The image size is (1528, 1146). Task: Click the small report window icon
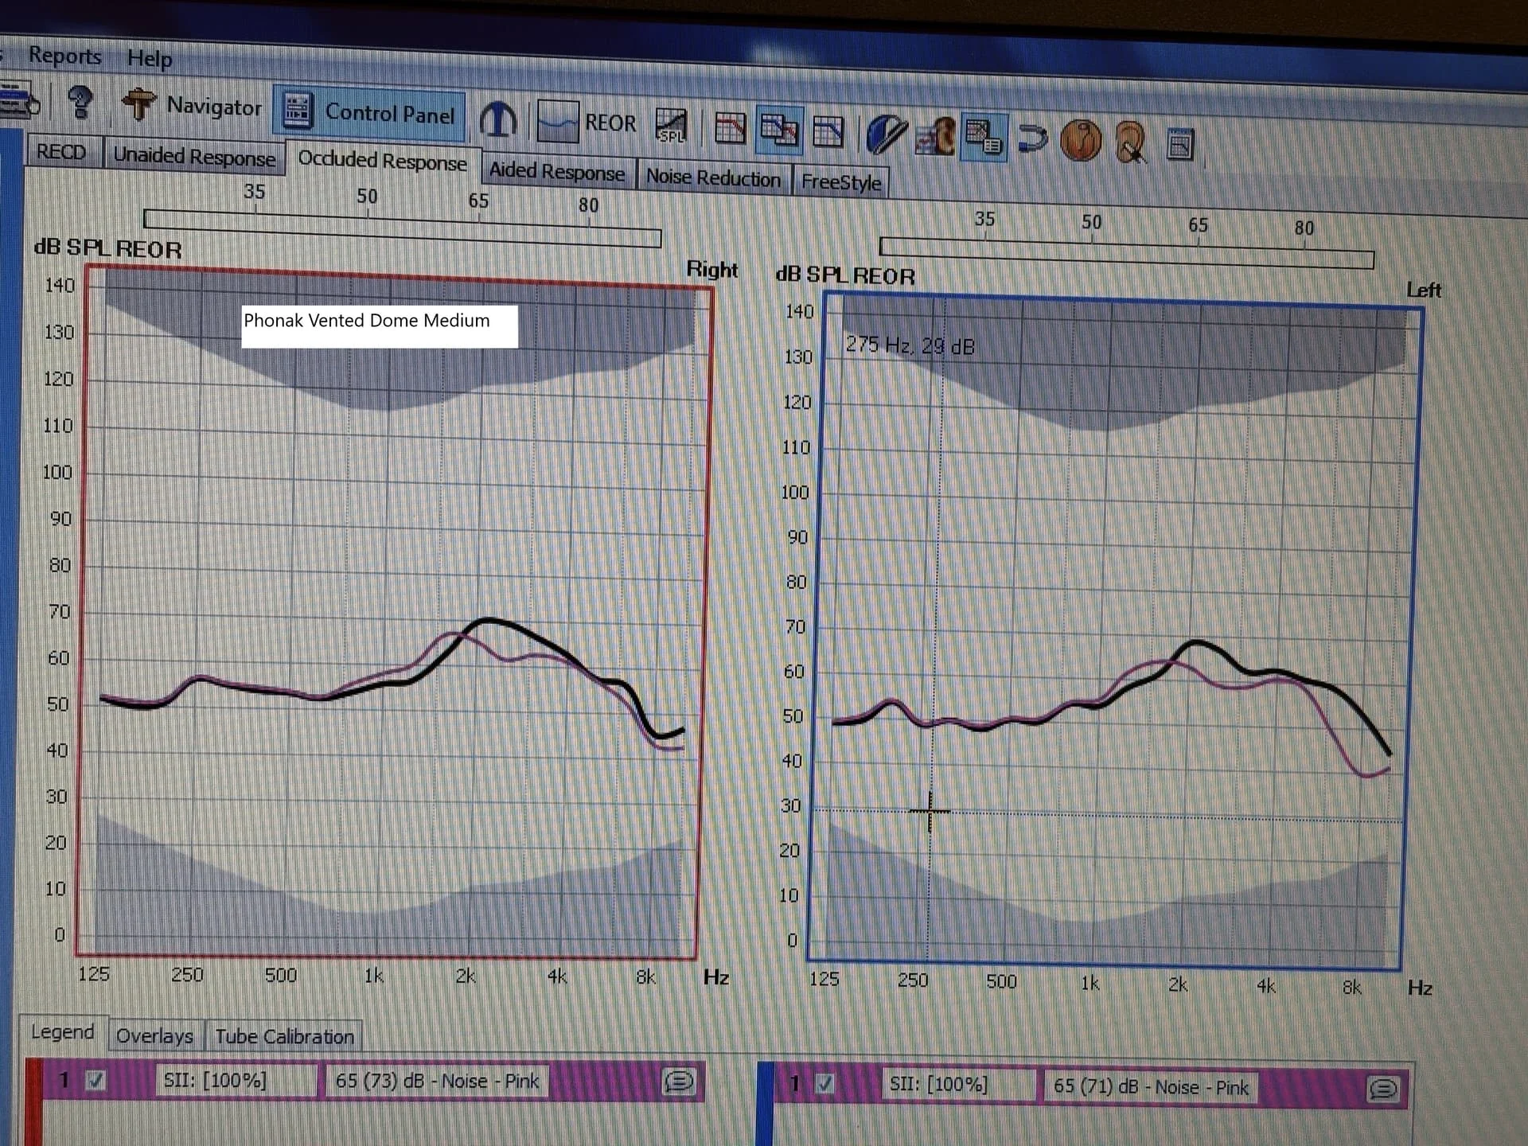pos(1180,145)
